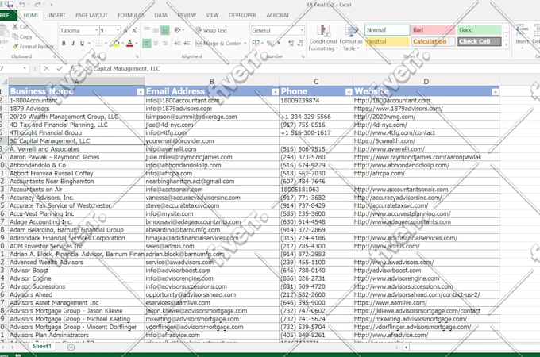This screenshot has height=357, width=540.
Task: Apply cell borders icon
Action: pyautogui.click(x=99, y=44)
